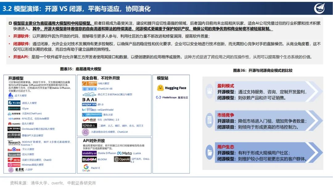The height and width of the screenshot is (187, 333).
Task: Click the Tencent logo
Action: click(x=14, y=155)
